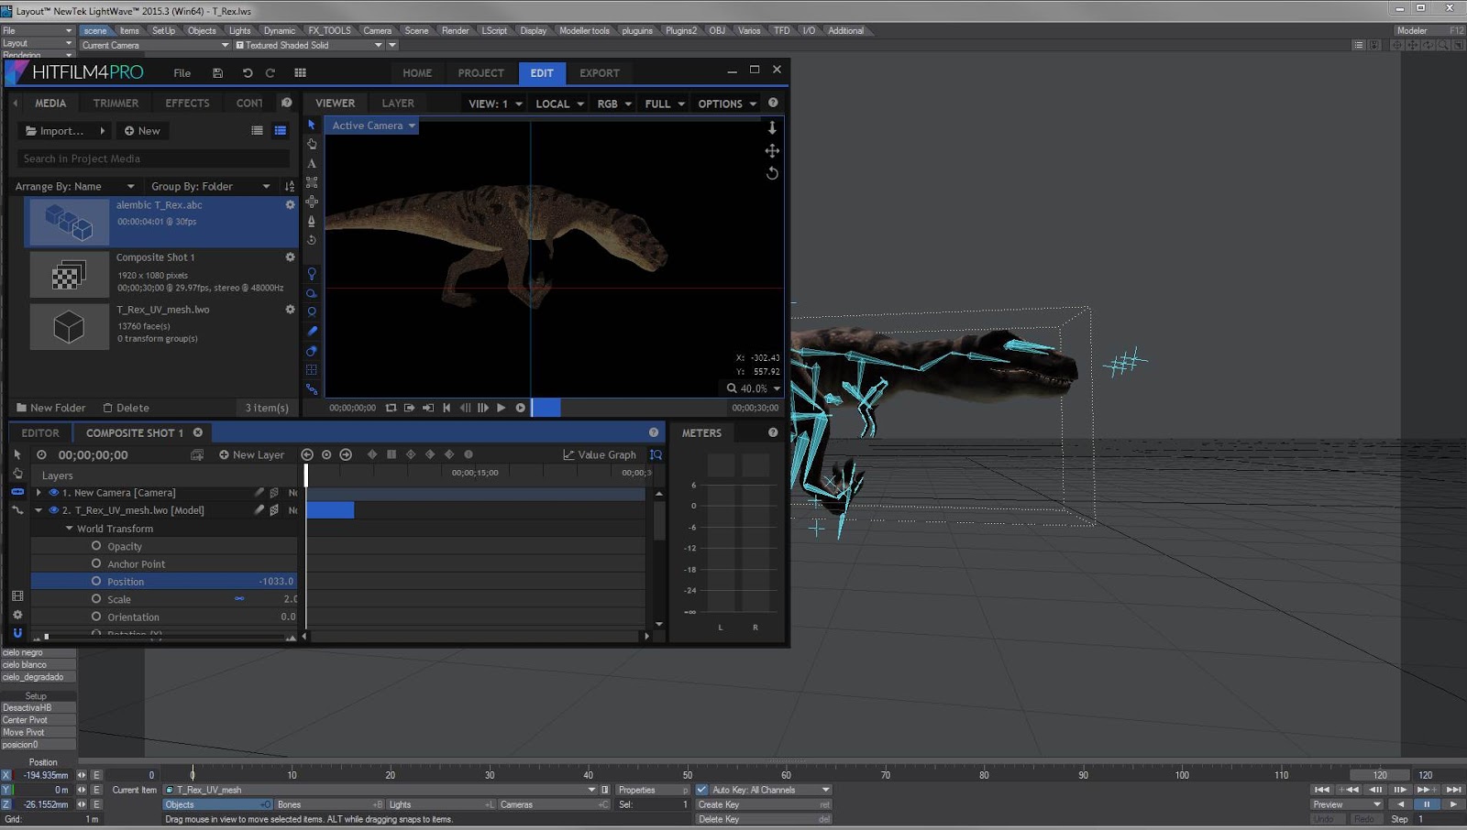Viewport: 1467px width, 830px height.
Task: Open the Value Graph in the timeline
Action: [x=601, y=454]
